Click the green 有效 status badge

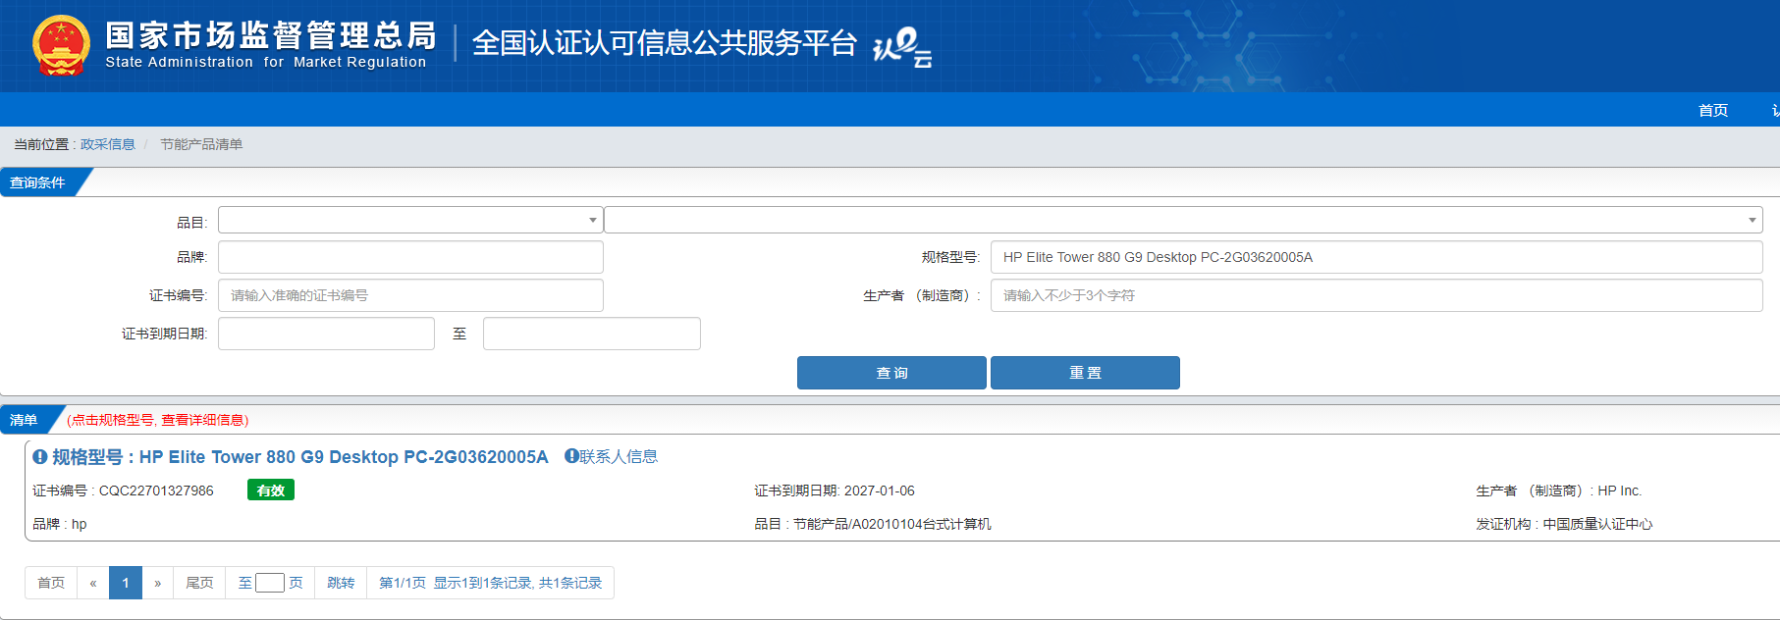(271, 490)
